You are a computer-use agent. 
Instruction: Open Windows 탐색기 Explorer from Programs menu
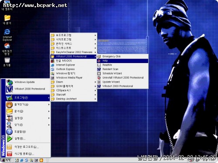[x=74, y=73]
